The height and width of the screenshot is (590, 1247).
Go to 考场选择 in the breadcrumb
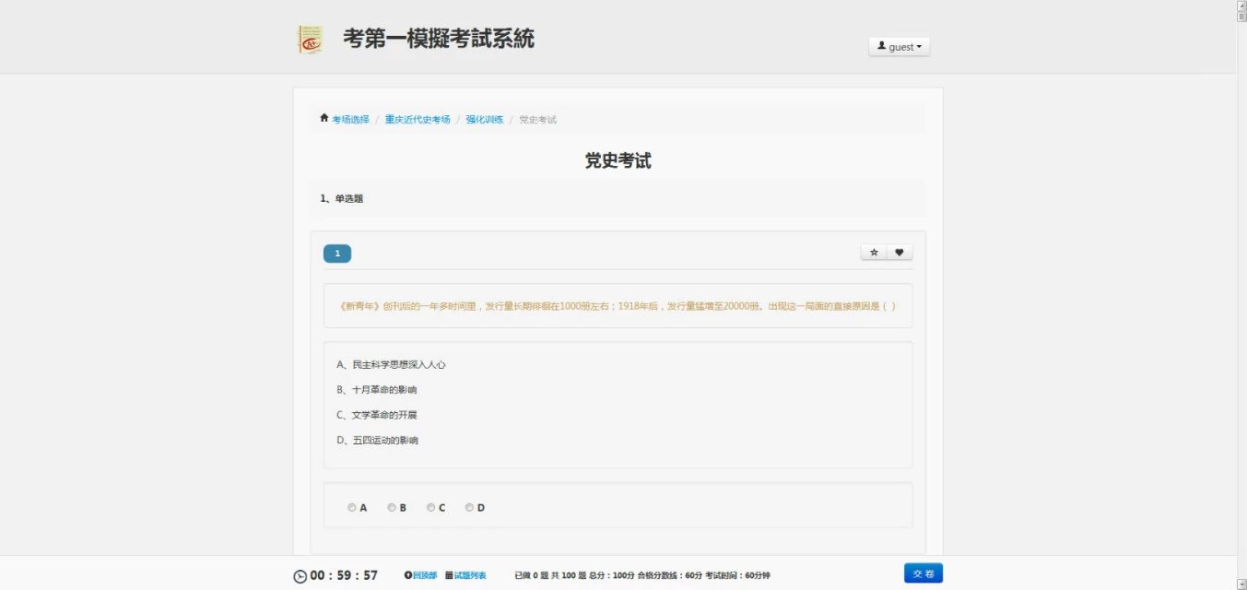(350, 120)
